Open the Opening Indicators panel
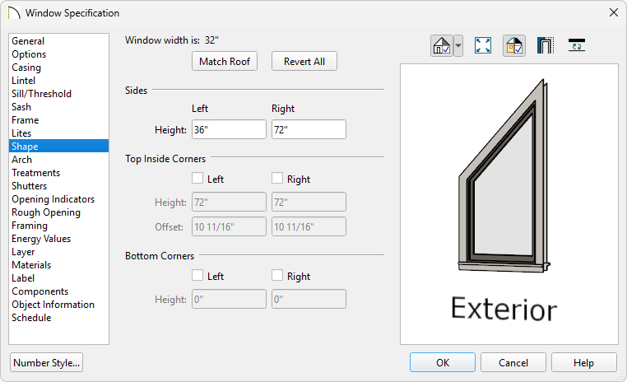 [58, 199]
